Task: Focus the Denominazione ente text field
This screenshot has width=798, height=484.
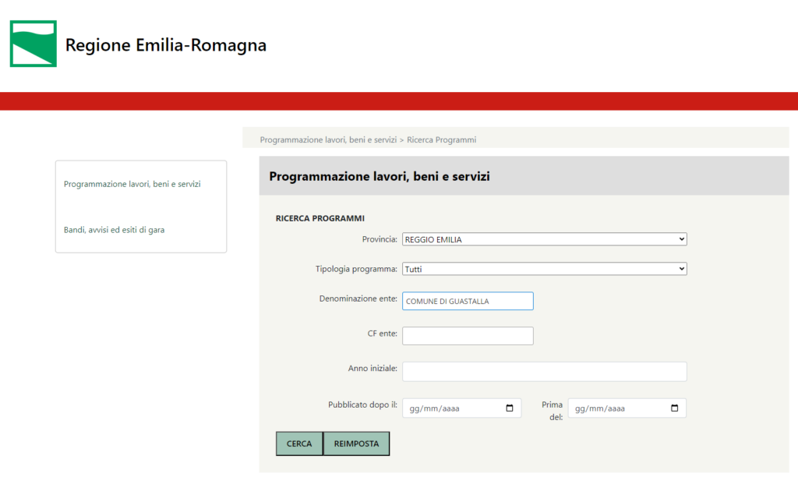Action: coord(468,301)
